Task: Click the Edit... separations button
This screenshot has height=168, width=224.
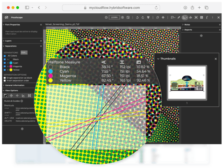Action: (x=24, y=52)
